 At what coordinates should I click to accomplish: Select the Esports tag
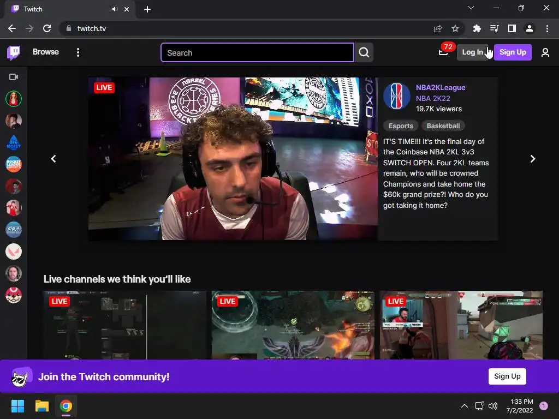click(x=401, y=126)
